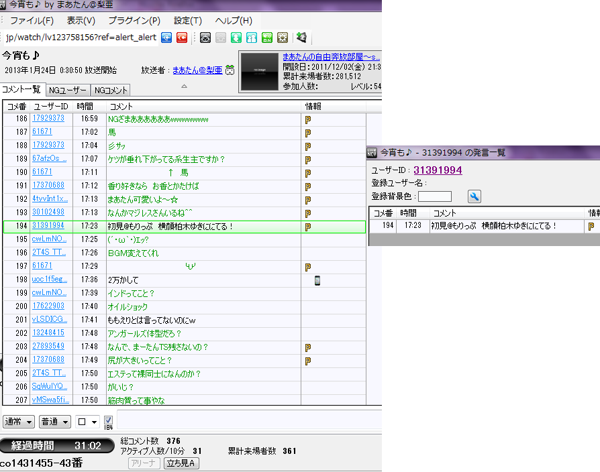
Task: Open the プラグイン(P) menu
Action: [x=134, y=21]
